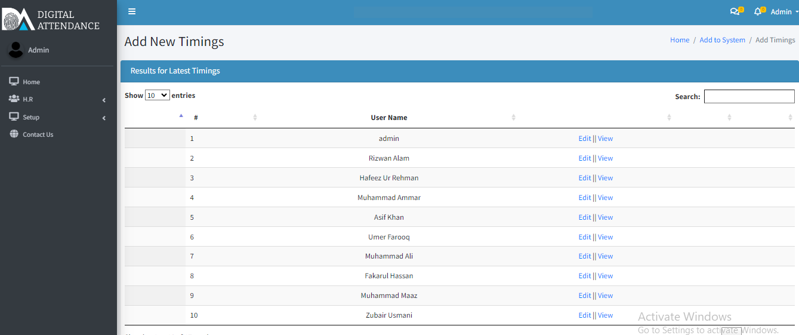The width and height of the screenshot is (799, 335).
Task: View timings for Muhammad Ammar
Action: click(605, 198)
